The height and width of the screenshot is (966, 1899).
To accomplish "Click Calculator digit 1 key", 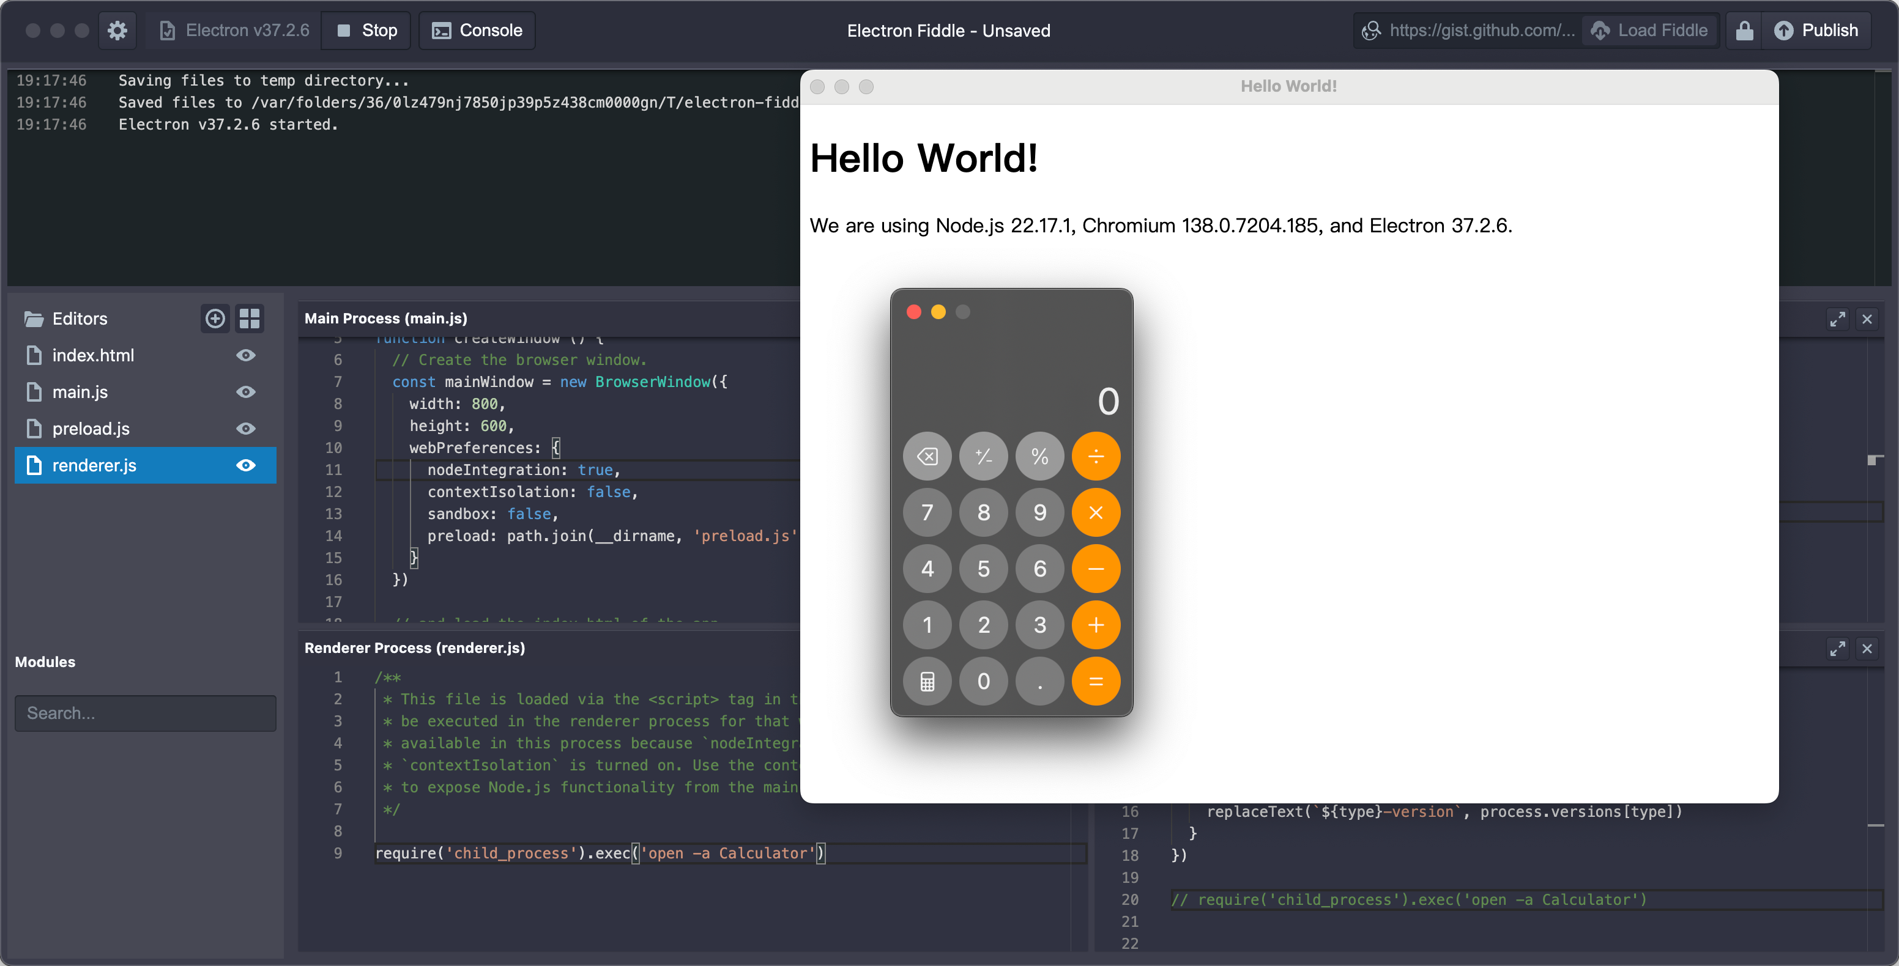I will tap(927, 625).
